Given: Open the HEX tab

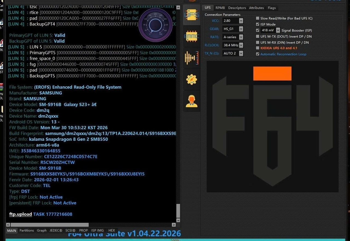Looking at the screenshot, I should pyautogui.click(x=112, y=230).
